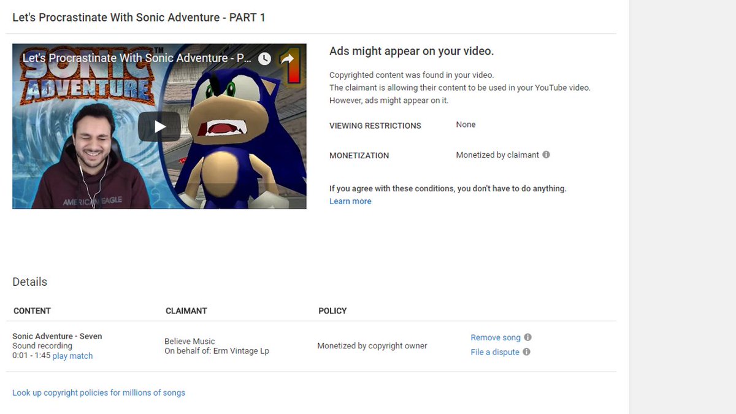The image size is (736, 414).
Task: Click Monetized by copyright owner policy text
Action: (x=372, y=346)
